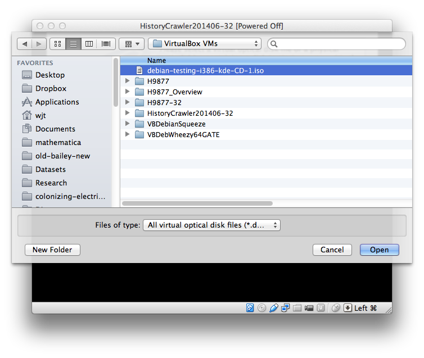Image resolution: width=424 pixels, height=358 pixels.
Task: Click the horizontal scrollbar in file list
Action: pos(197,203)
